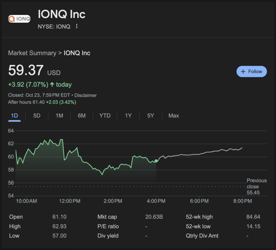This screenshot has width=276, height=250.
Task: Select the 1D chart range tab
Action: [14, 116]
